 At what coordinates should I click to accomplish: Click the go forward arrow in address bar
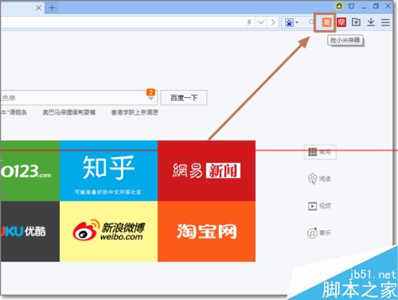pos(273,22)
